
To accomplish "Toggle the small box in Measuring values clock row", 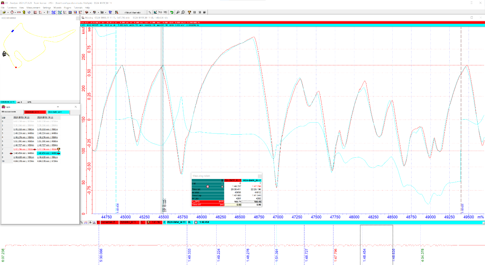I will [222, 186].
